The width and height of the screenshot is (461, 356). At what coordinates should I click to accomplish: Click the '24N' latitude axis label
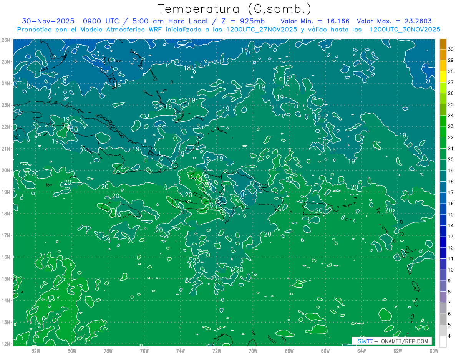tap(6, 83)
